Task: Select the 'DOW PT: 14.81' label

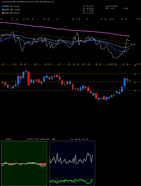Action: point(12,13)
